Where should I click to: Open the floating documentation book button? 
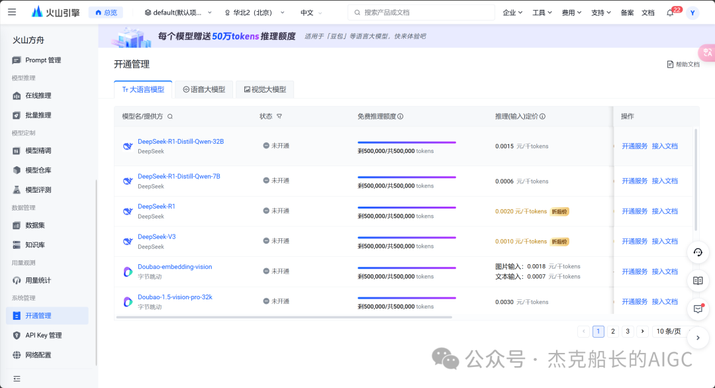coord(698,281)
